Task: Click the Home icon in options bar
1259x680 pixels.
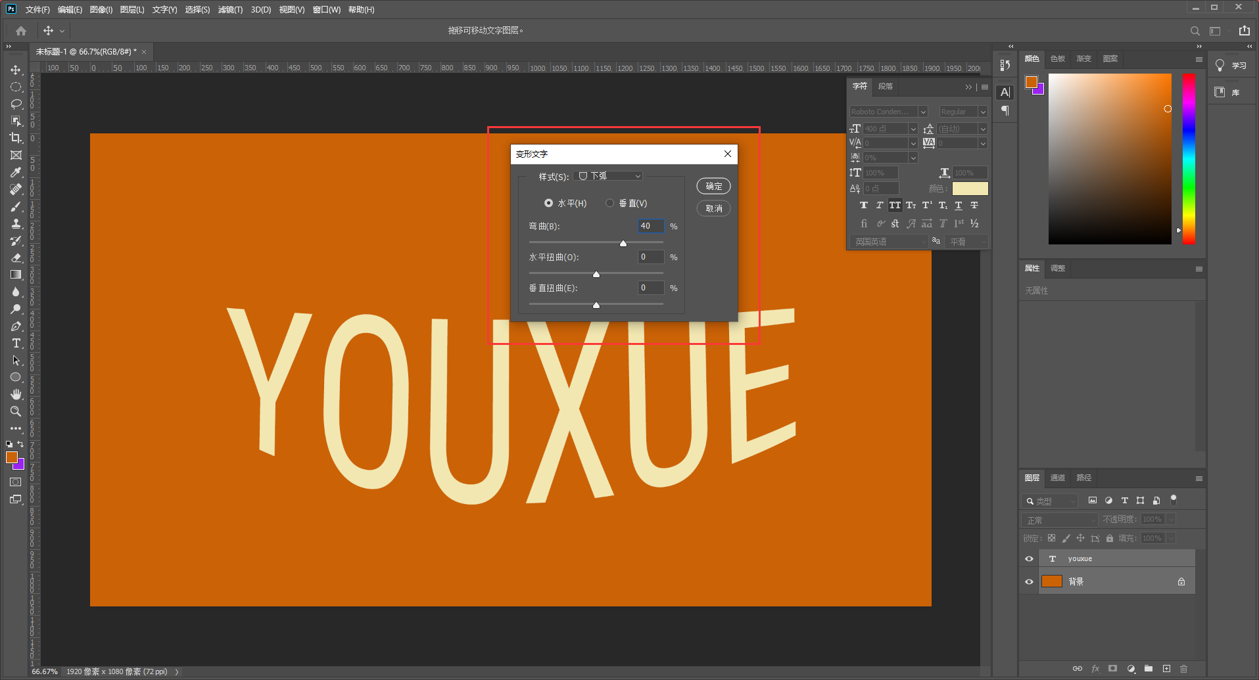Action: [21, 31]
